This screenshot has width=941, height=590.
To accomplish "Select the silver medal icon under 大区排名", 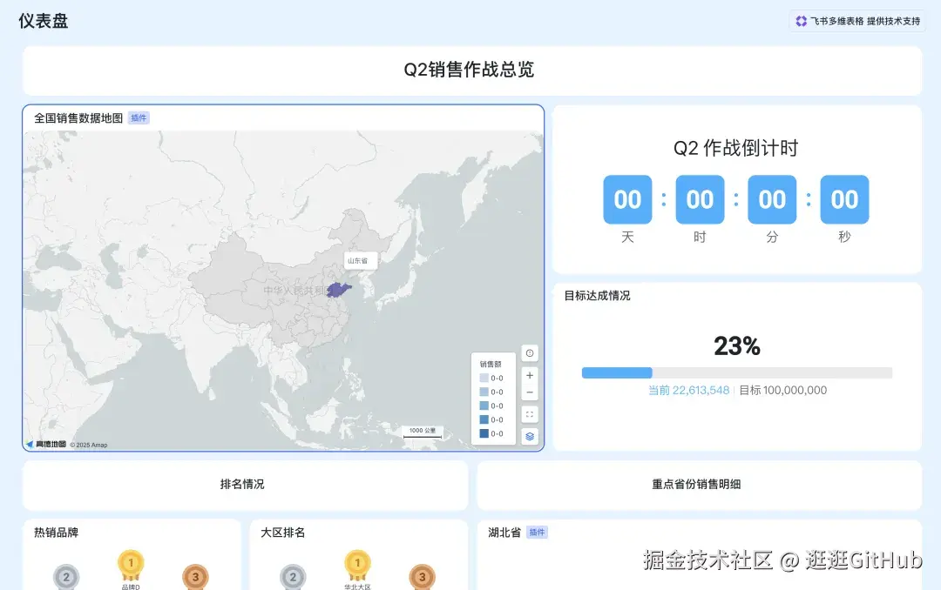I will [293, 576].
